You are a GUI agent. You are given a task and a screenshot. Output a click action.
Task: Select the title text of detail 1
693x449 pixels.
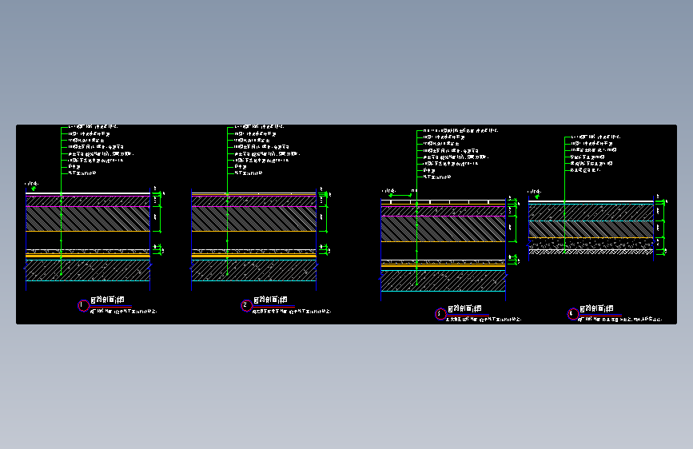(x=107, y=300)
